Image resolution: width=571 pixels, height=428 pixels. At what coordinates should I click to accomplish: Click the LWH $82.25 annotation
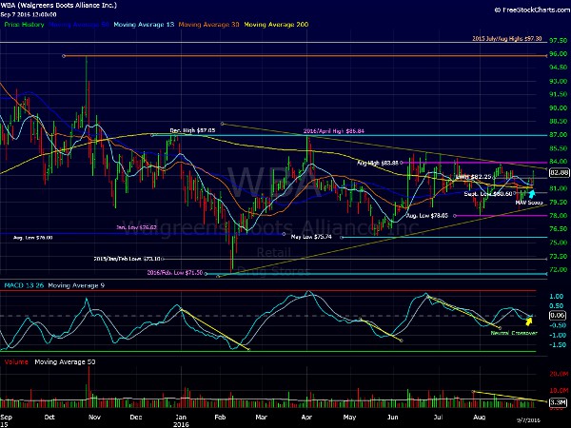pyautogui.click(x=473, y=177)
